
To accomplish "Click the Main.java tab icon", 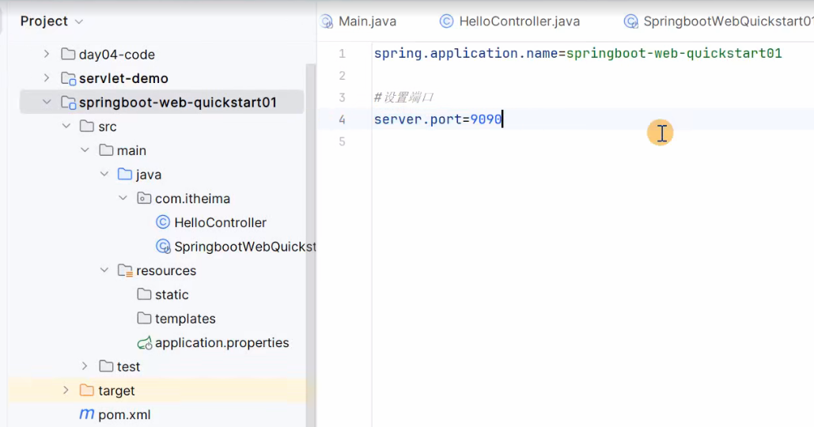I will click(x=327, y=21).
